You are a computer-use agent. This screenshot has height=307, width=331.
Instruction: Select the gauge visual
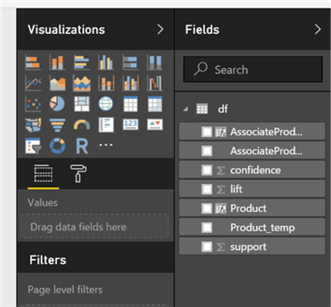pyautogui.click(x=82, y=125)
